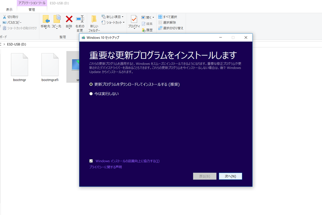Image resolution: width=322 pixels, height=215 pixels.
Task: Click the Next 次へ(N) button
Action: [231, 176]
